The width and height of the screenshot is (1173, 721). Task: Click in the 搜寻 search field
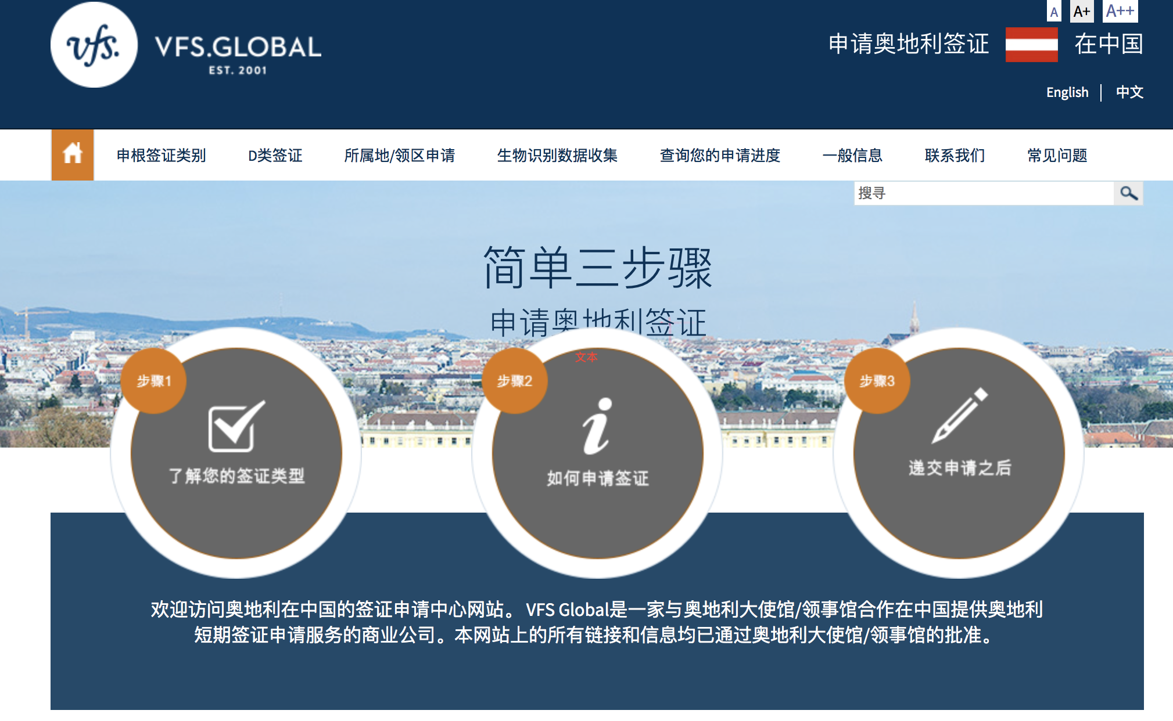click(x=983, y=193)
